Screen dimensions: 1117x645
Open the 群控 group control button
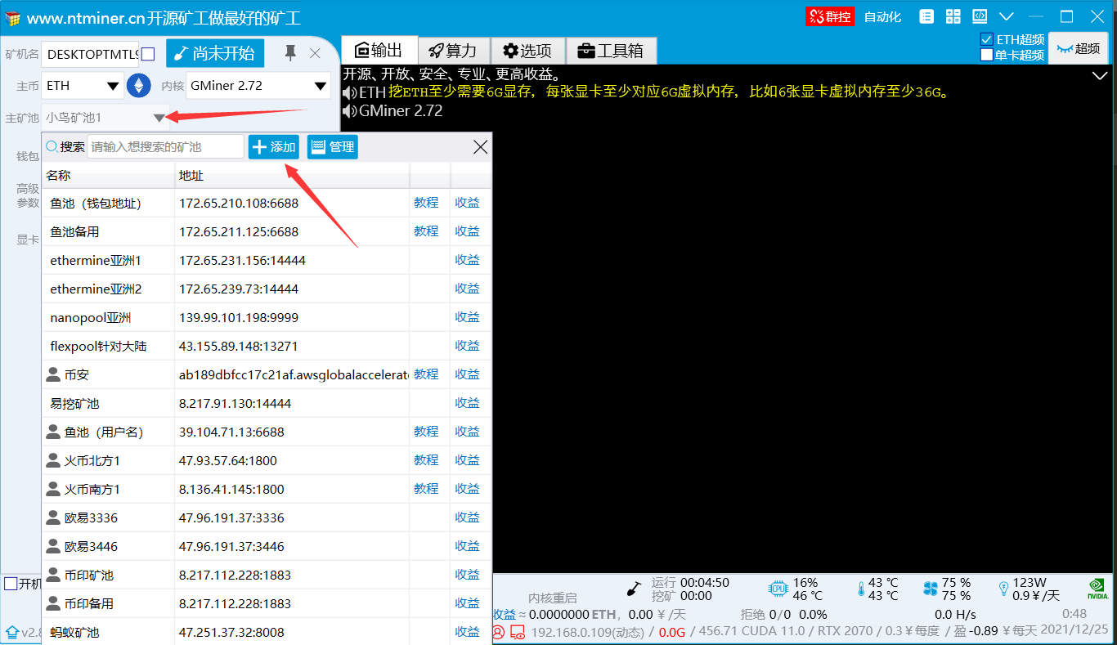coord(830,16)
